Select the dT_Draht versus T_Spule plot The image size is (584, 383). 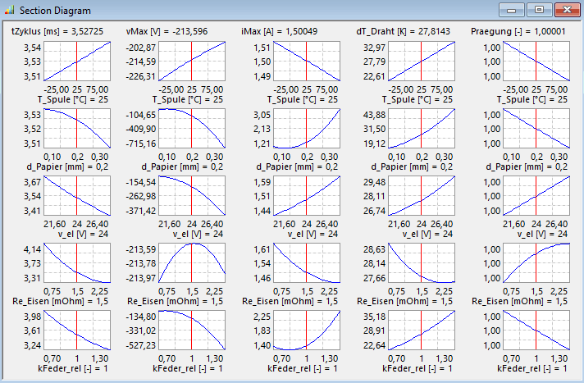(422, 62)
